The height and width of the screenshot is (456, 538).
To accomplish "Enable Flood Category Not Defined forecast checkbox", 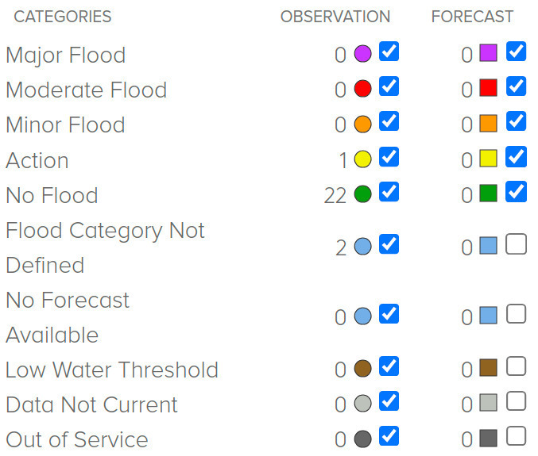I will click(516, 244).
